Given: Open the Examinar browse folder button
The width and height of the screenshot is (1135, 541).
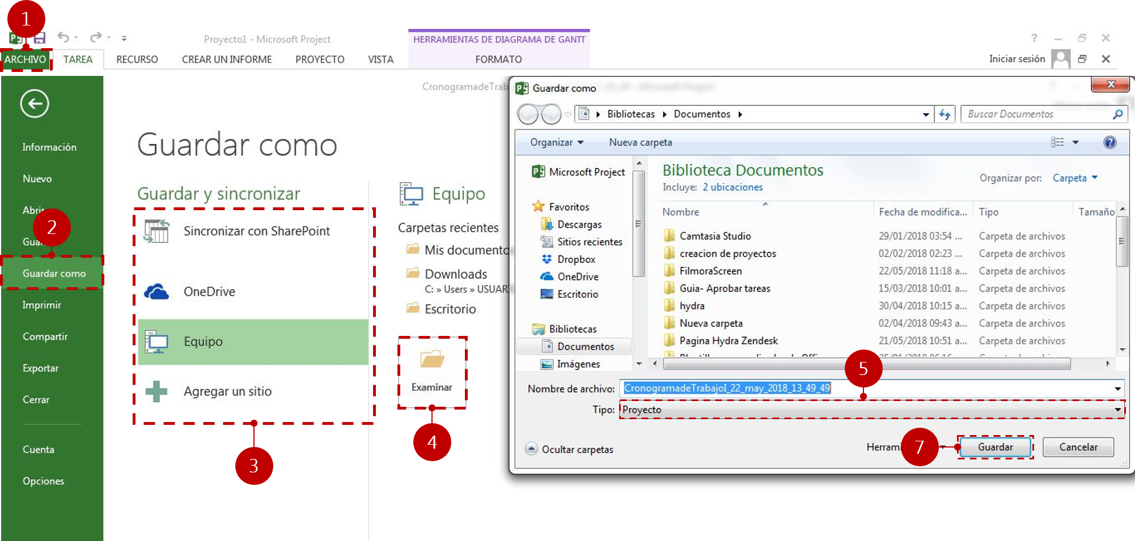Looking at the screenshot, I should tap(432, 372).
